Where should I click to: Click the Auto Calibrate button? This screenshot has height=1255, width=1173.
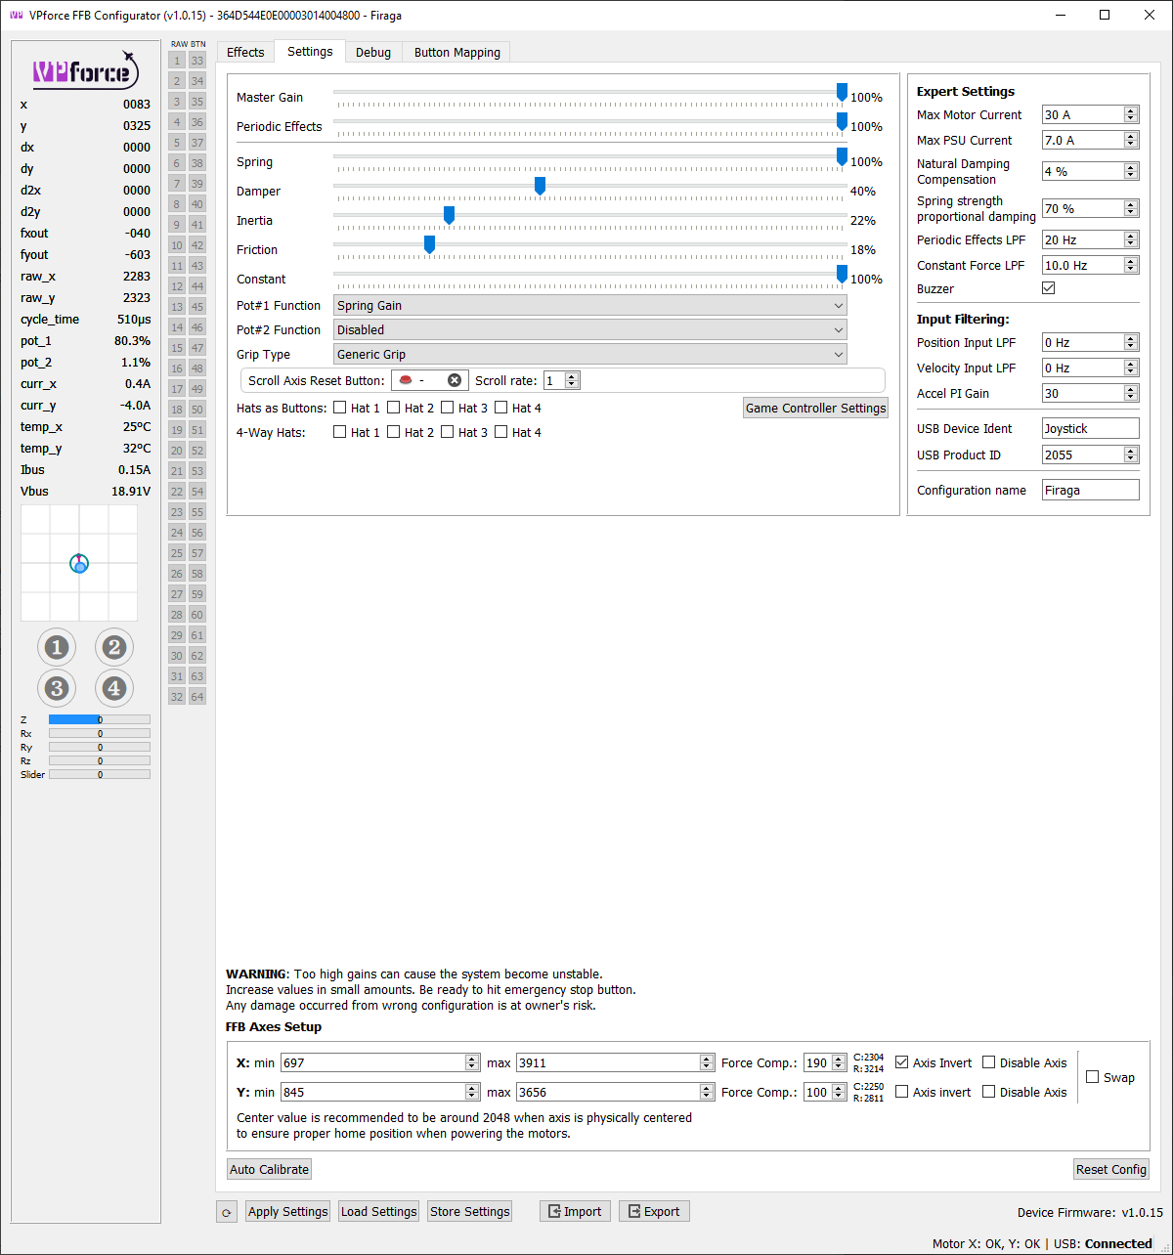click(x=269, y=1169)
